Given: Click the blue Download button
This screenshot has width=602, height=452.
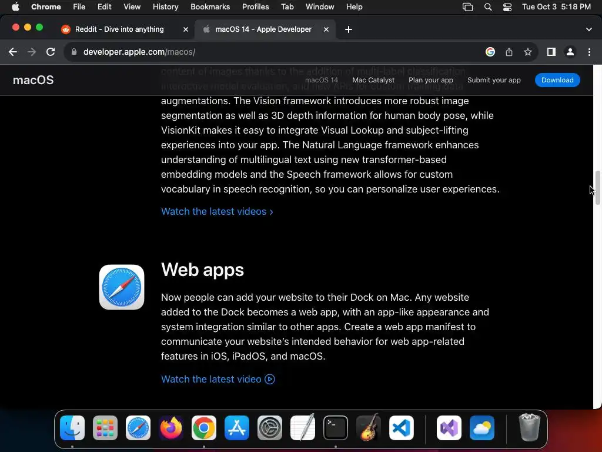Looking at the screenshot, I should click(557, 80).
